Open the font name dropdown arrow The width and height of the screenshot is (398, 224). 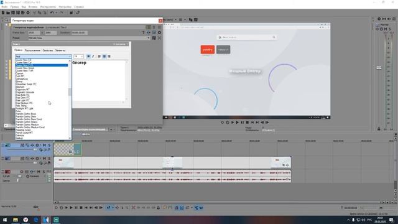(70, 57)
